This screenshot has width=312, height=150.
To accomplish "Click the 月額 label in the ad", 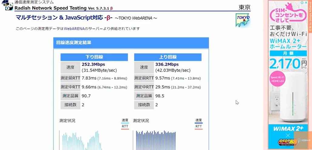I will 288,53.
